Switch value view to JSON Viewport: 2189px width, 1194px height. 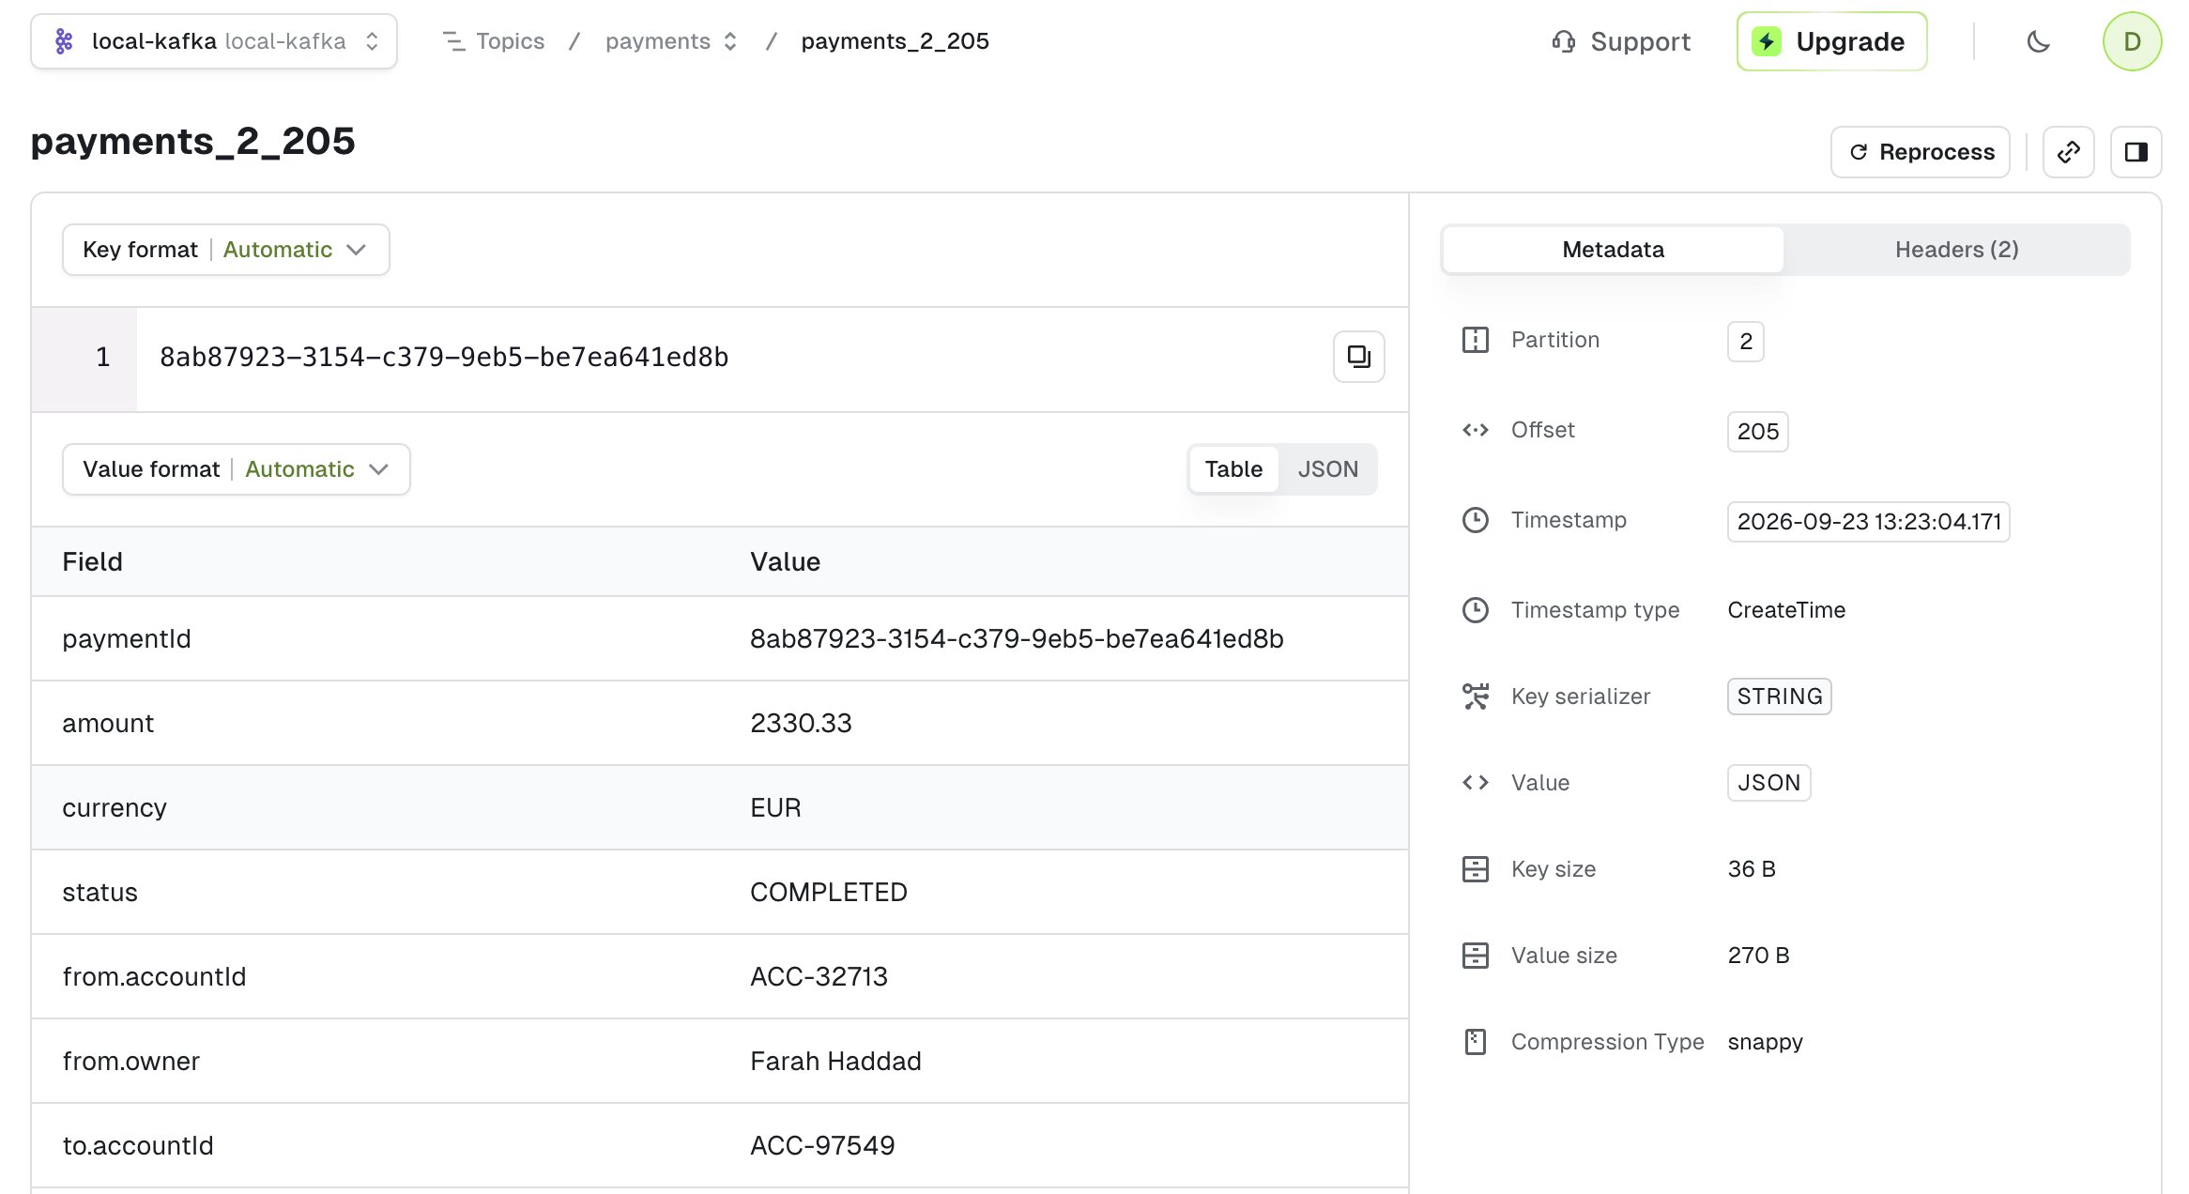pos(1327,469)
